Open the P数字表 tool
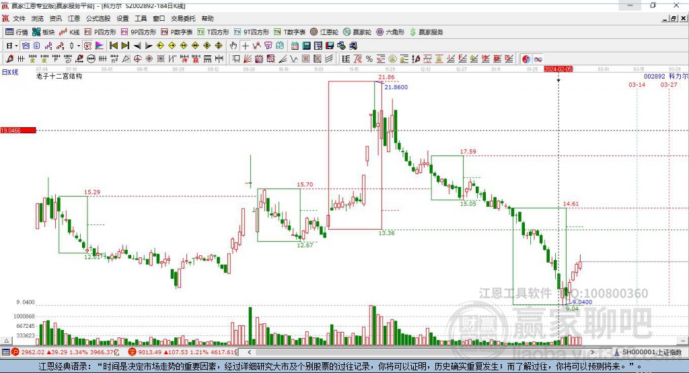The image size is (689, 373). [177, 32]
